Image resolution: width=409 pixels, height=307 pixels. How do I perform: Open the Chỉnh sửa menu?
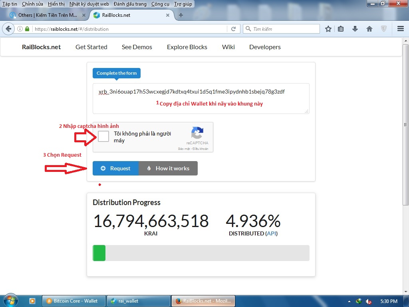click(x=32, y=4)
